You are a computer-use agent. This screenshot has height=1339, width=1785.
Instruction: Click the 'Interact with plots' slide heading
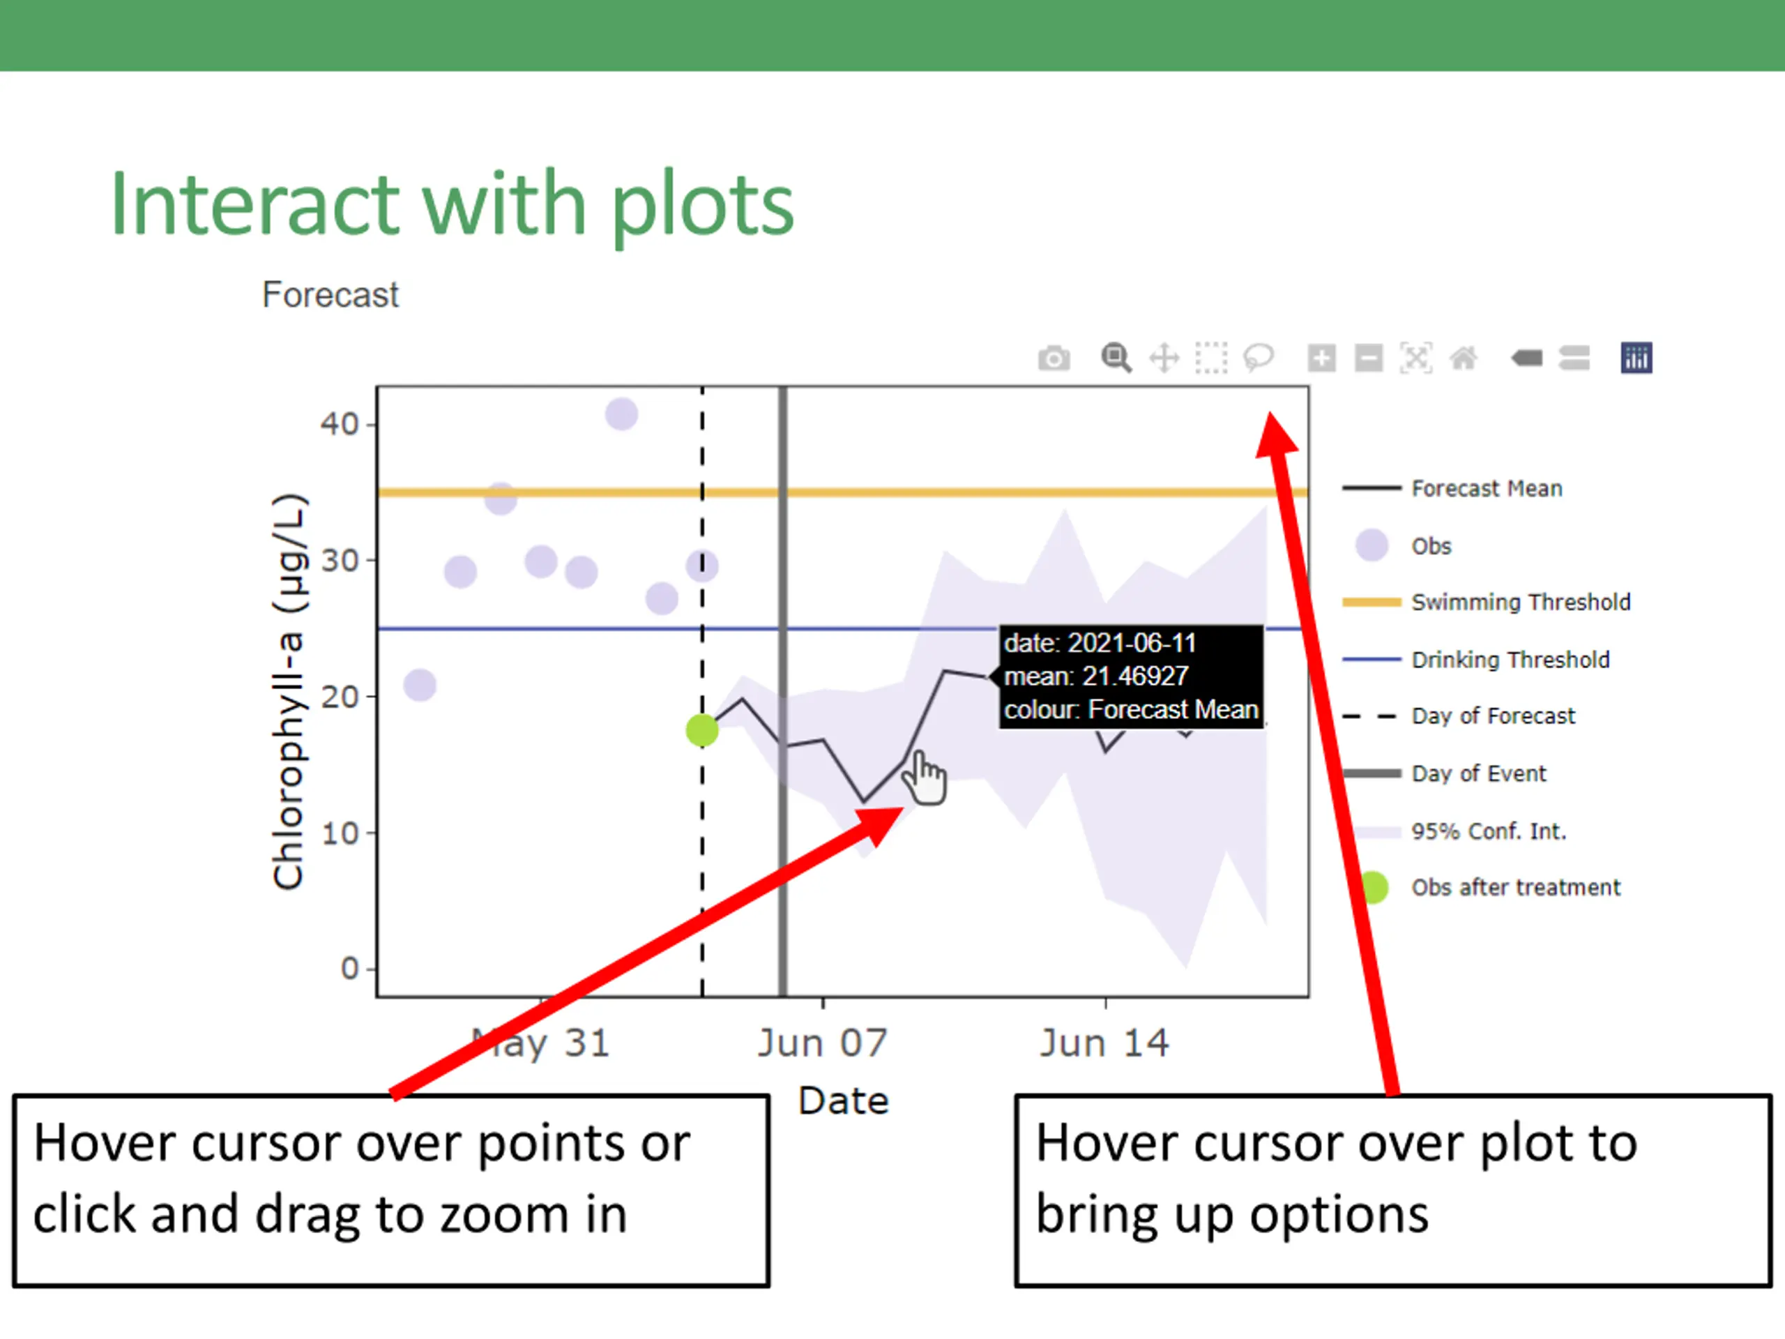click(452, 205)
